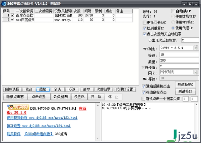
Task: Select cell www.crsky. in row 2
Action: pos(63,20)
